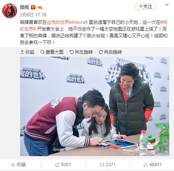Viewport: 174px width, 171px height.
Task: Follow user with +关注 button
Action: click(145, 6)
